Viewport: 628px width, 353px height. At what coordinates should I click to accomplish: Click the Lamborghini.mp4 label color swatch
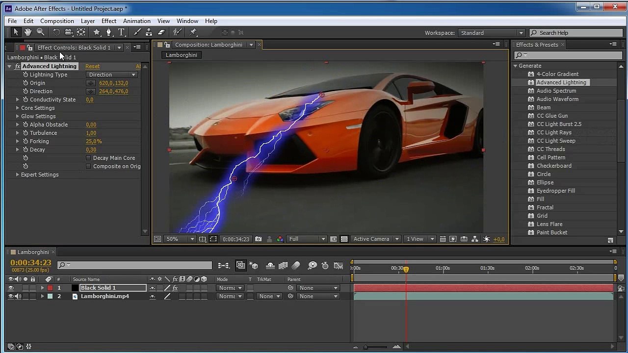(x=50, y=297)
